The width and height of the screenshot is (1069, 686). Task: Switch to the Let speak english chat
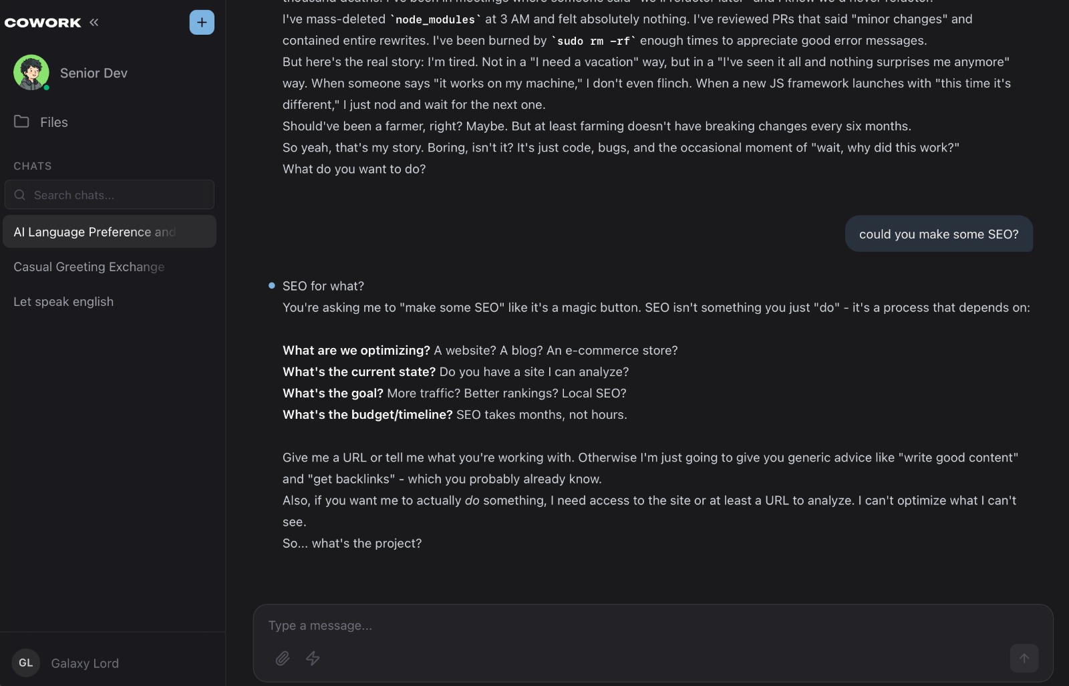click(x=63, y=301)
